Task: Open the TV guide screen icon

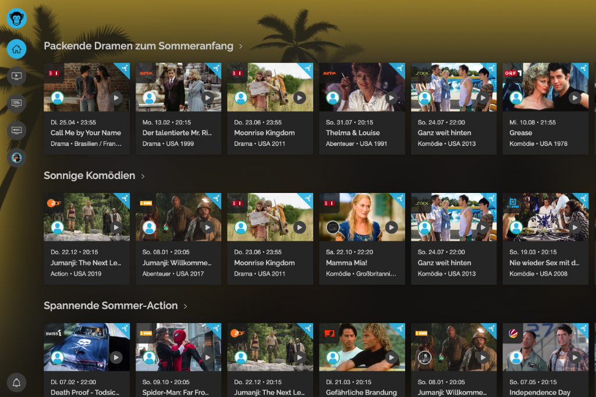Action: pyautogui.click(x=16, y=103)
